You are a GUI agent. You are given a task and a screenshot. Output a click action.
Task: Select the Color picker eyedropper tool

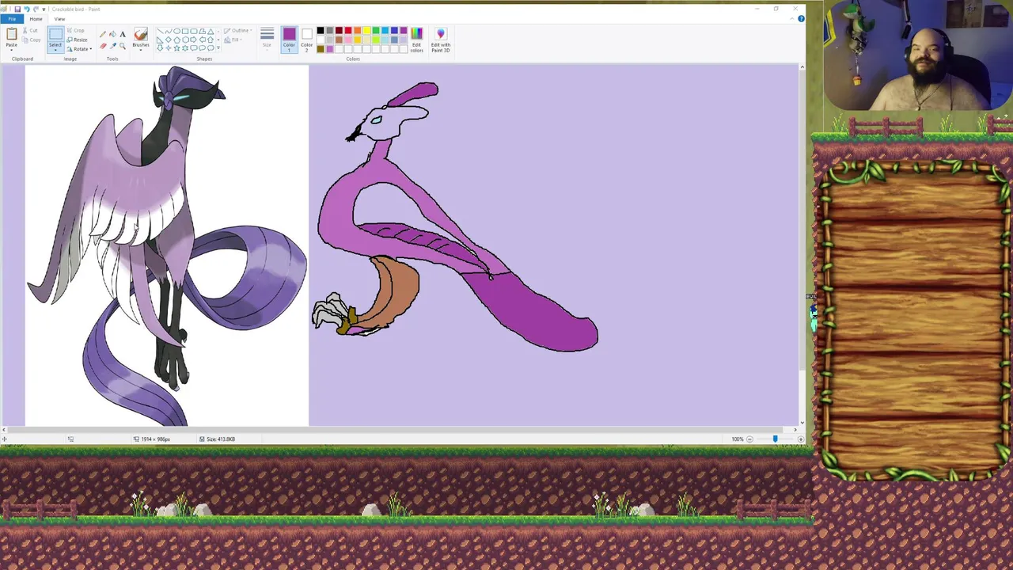tap(112, 46)
